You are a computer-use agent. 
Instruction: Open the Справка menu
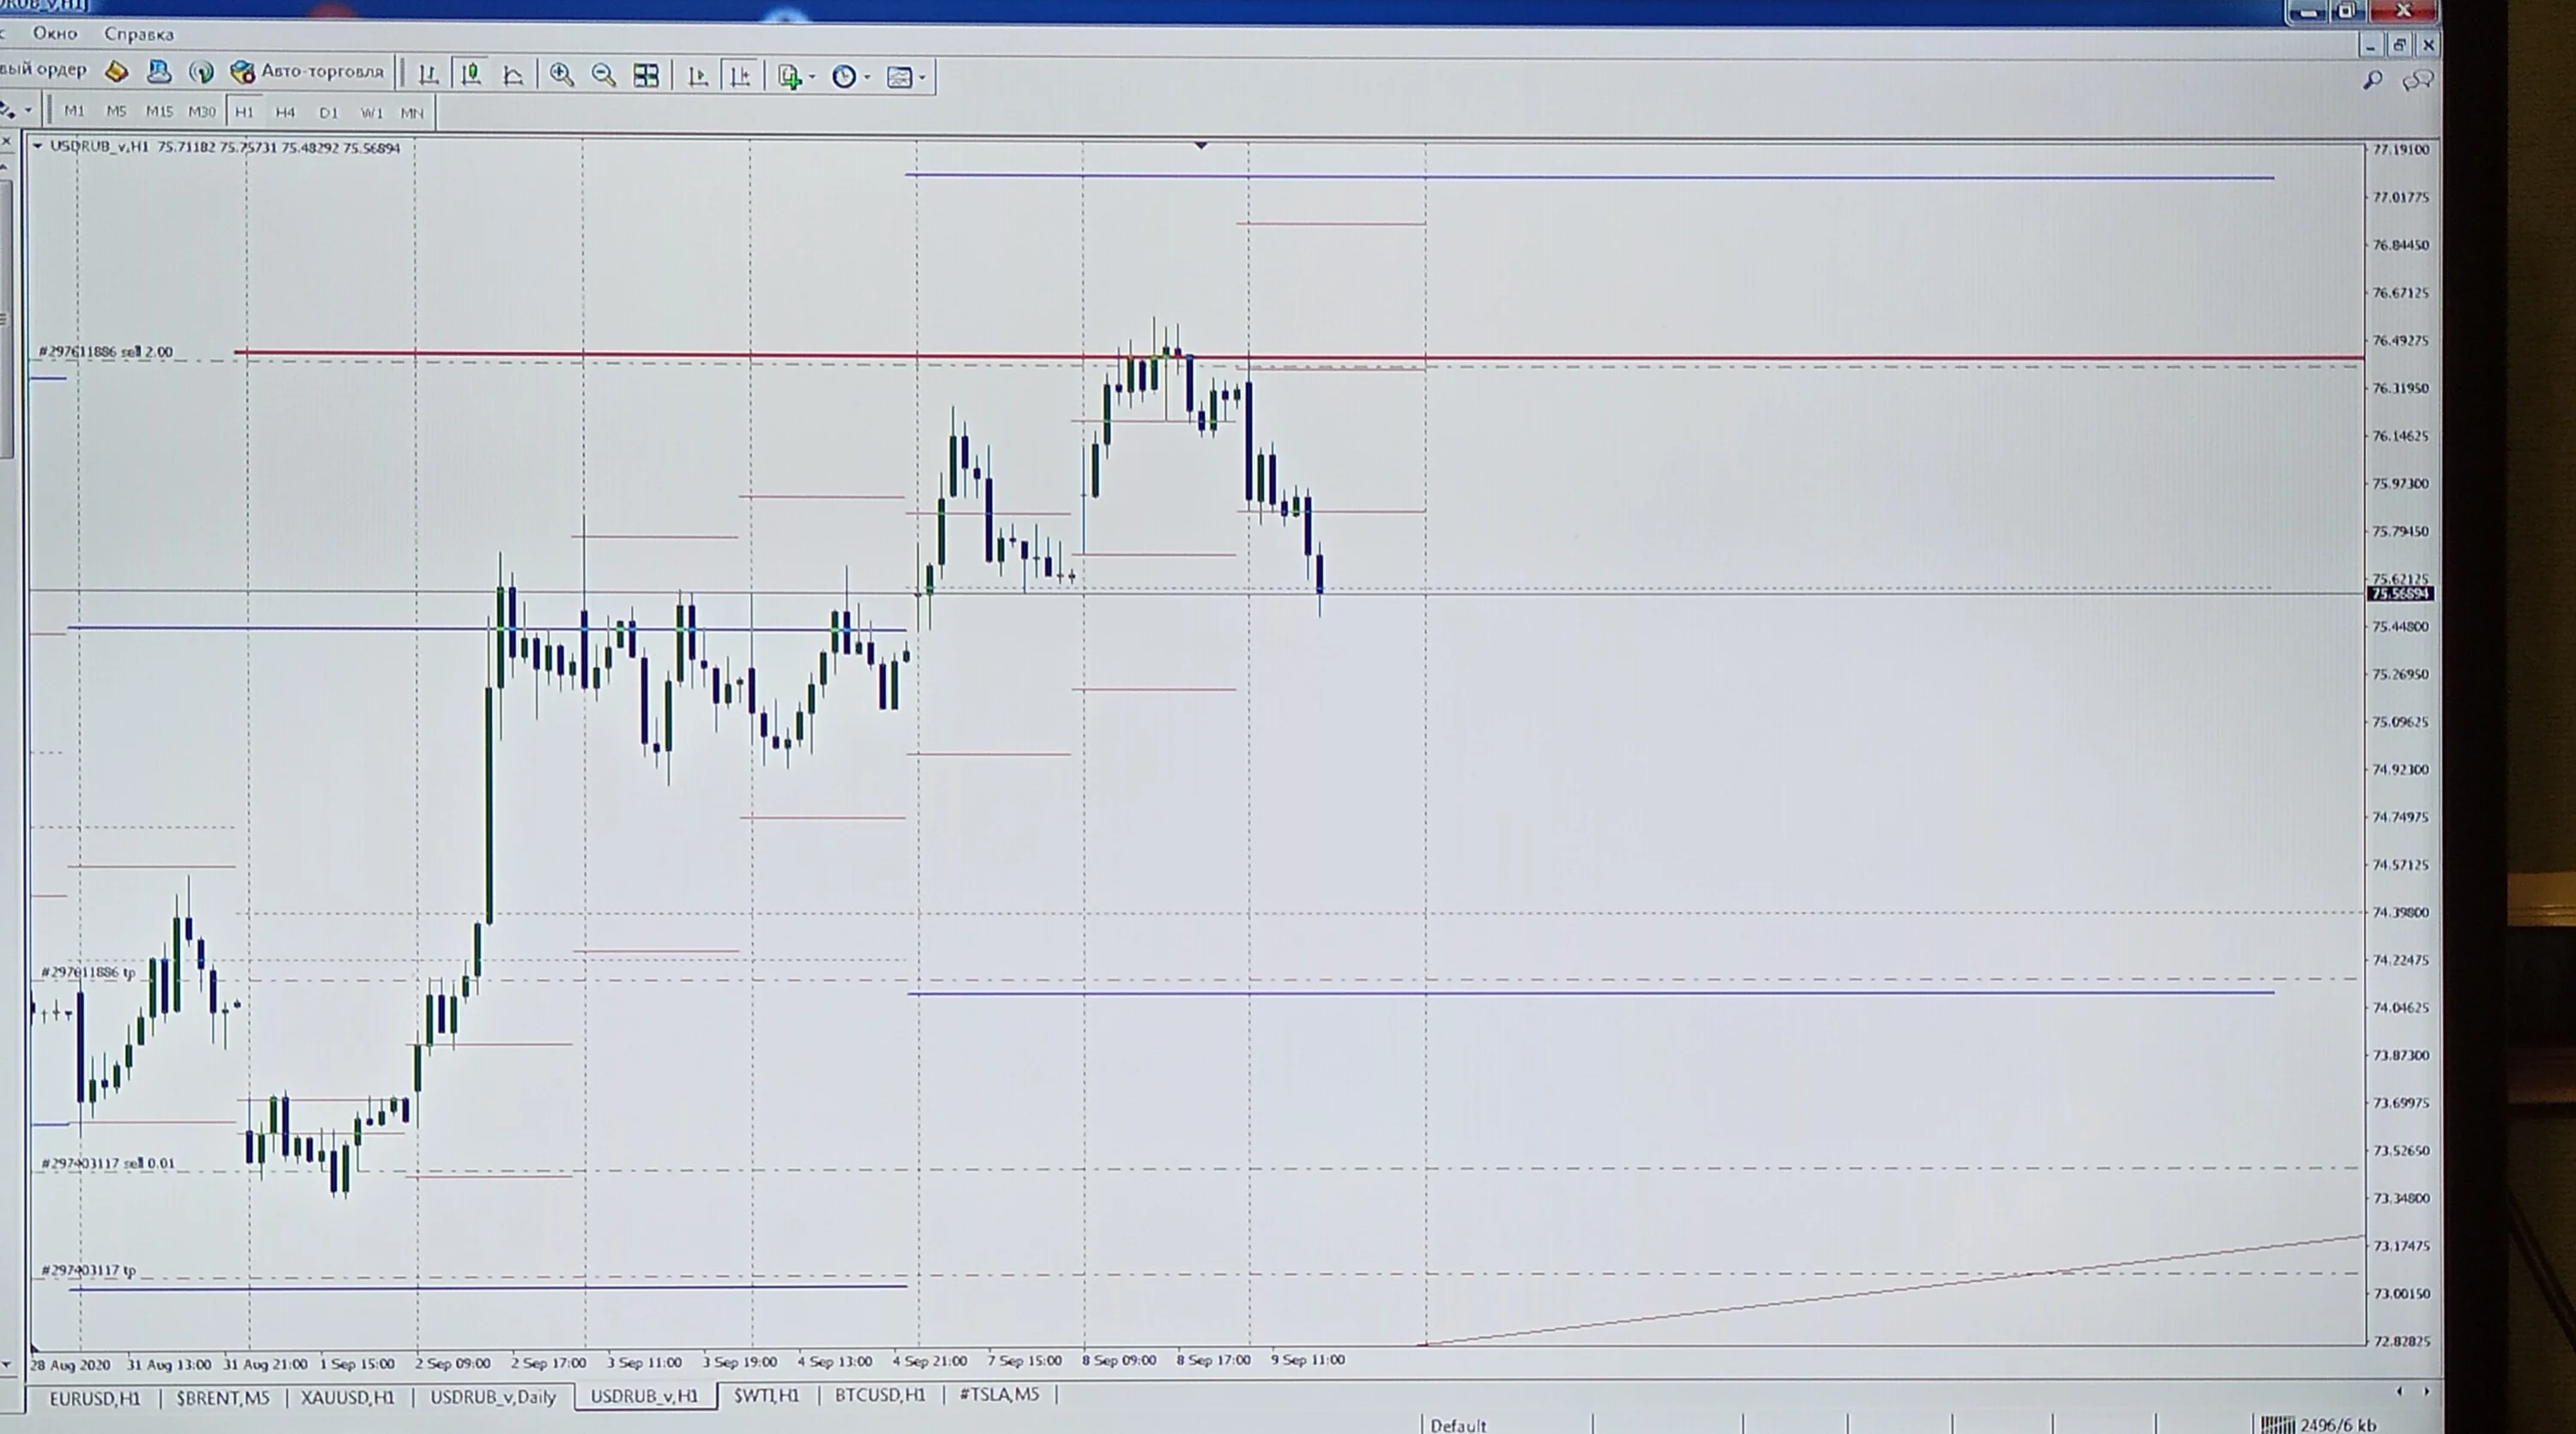[139, 34]
